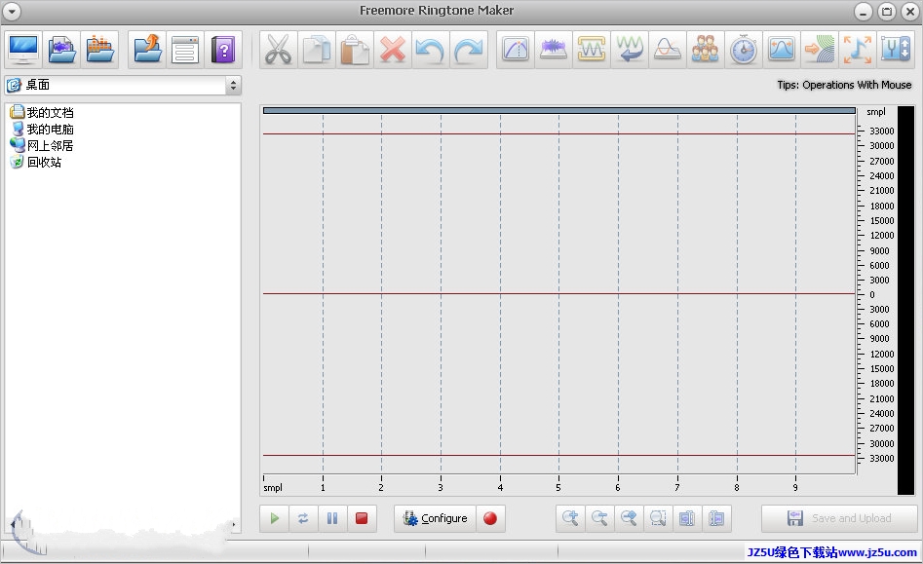Image resolution: width=923 pixels, height=564 pixels.
Task: Click the yellow-bracketed waveform effect icon
Action: pos(592,50)
